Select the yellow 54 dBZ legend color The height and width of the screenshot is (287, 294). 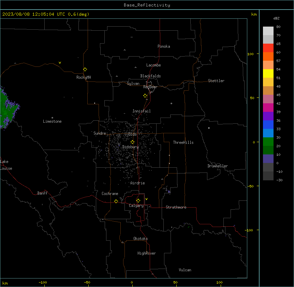point(268,73)
